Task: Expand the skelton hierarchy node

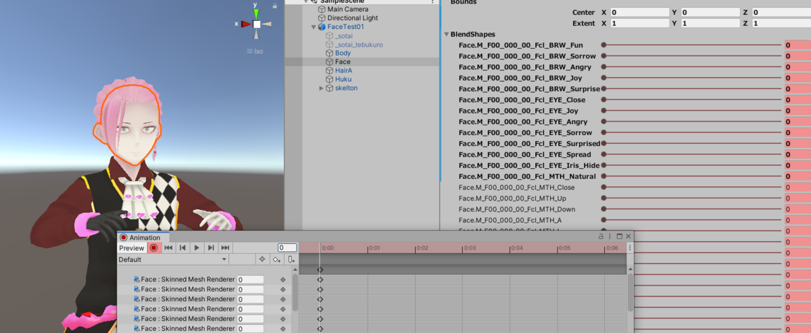Action: (322, 88)
